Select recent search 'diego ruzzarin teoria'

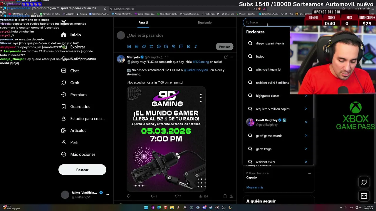(270, 43)
